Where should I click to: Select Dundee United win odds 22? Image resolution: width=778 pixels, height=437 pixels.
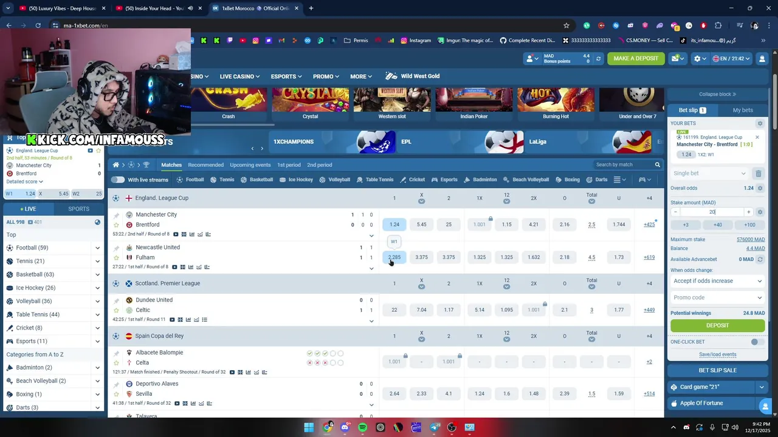tap(394, 310)
